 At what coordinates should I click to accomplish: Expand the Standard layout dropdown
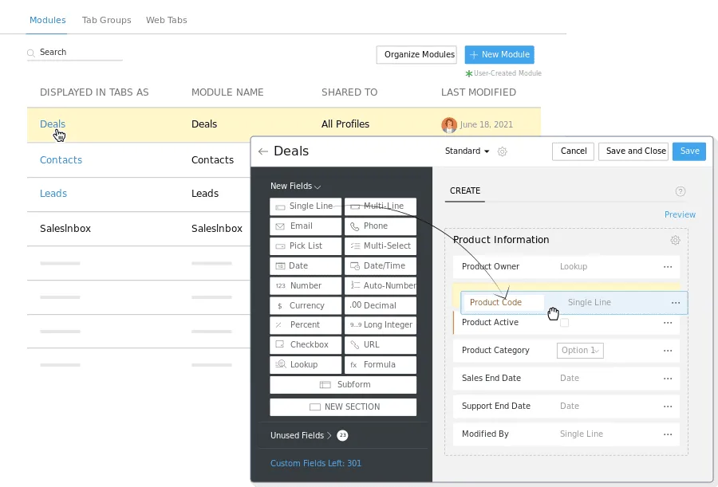467,151
